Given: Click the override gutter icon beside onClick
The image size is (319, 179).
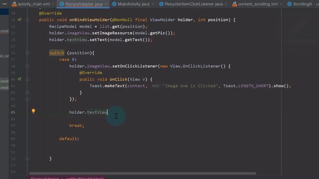Looking at the screenshot, I should [x=19, y=79].
